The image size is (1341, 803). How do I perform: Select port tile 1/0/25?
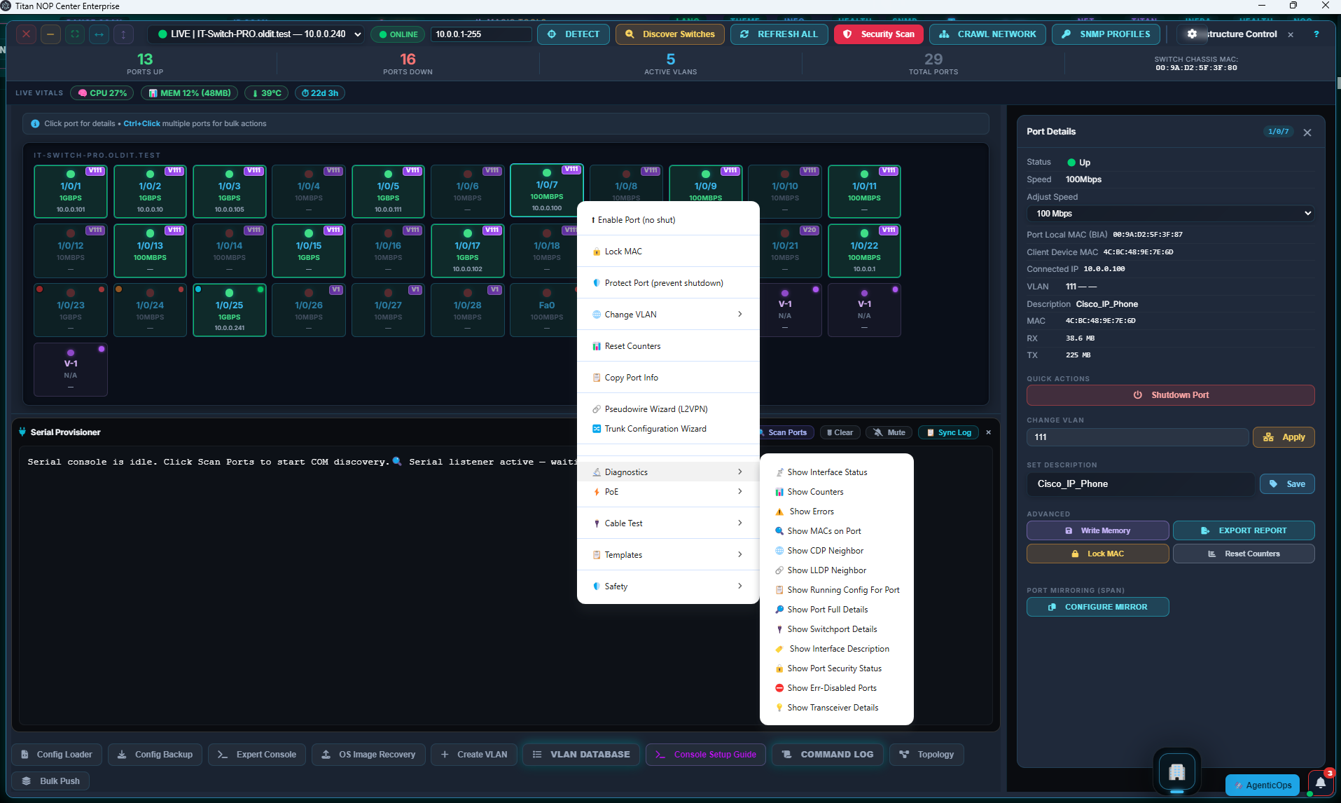(230, 309)
